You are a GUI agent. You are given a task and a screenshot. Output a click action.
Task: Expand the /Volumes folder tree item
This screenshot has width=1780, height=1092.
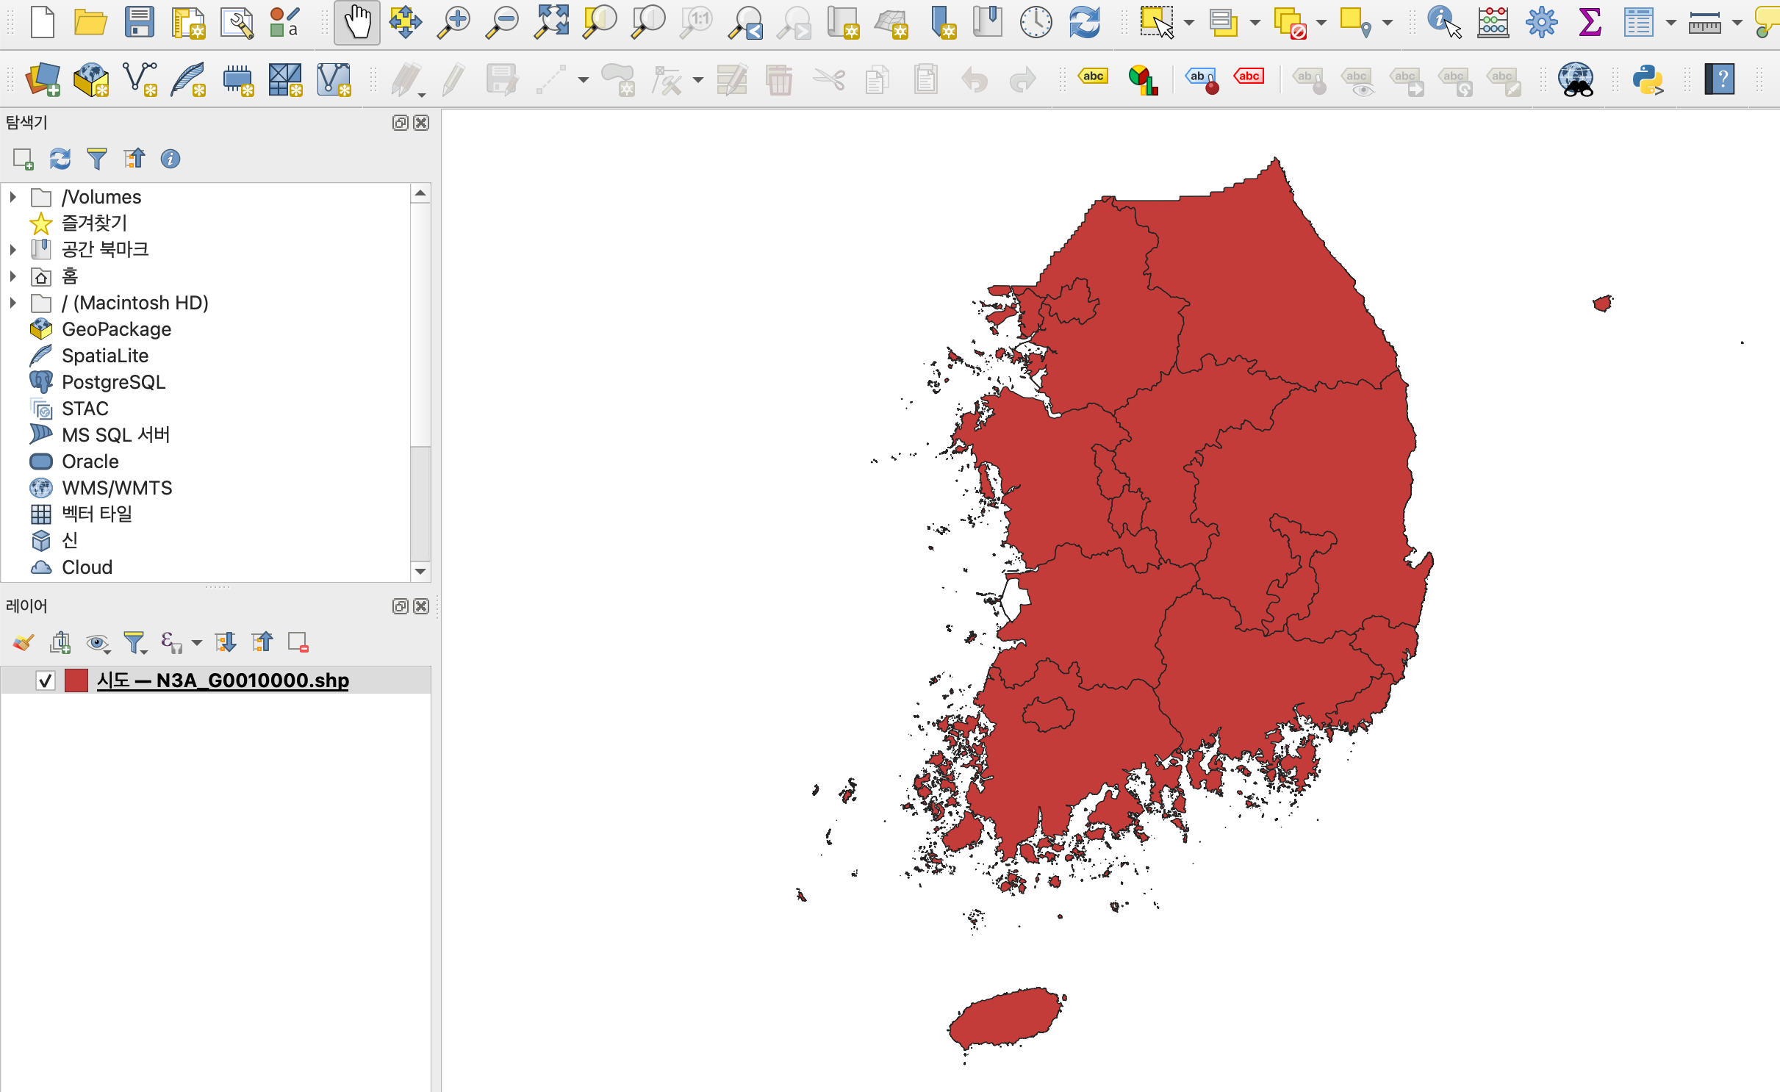[x=12, y=197]
